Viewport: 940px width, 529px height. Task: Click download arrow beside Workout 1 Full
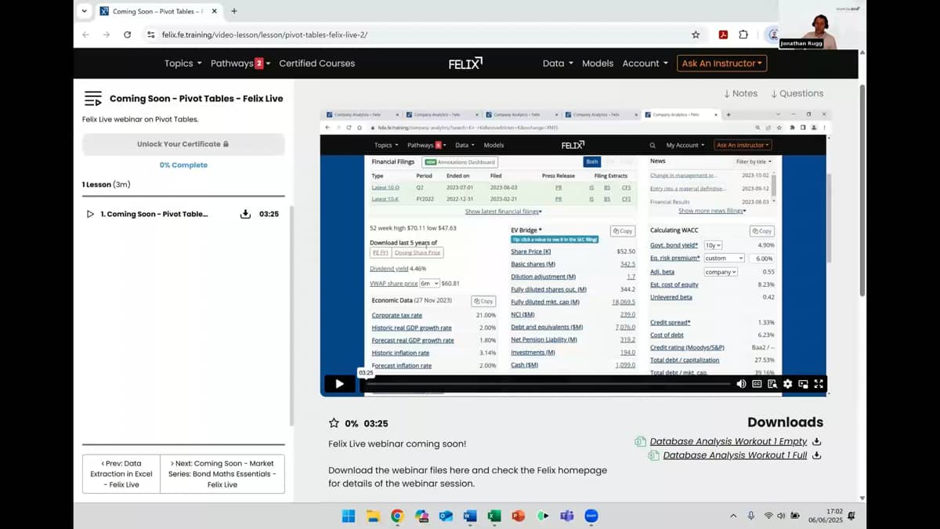[x=817, y=455]
